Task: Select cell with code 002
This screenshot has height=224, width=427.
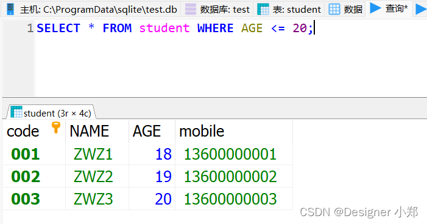Action: point(34,176)
